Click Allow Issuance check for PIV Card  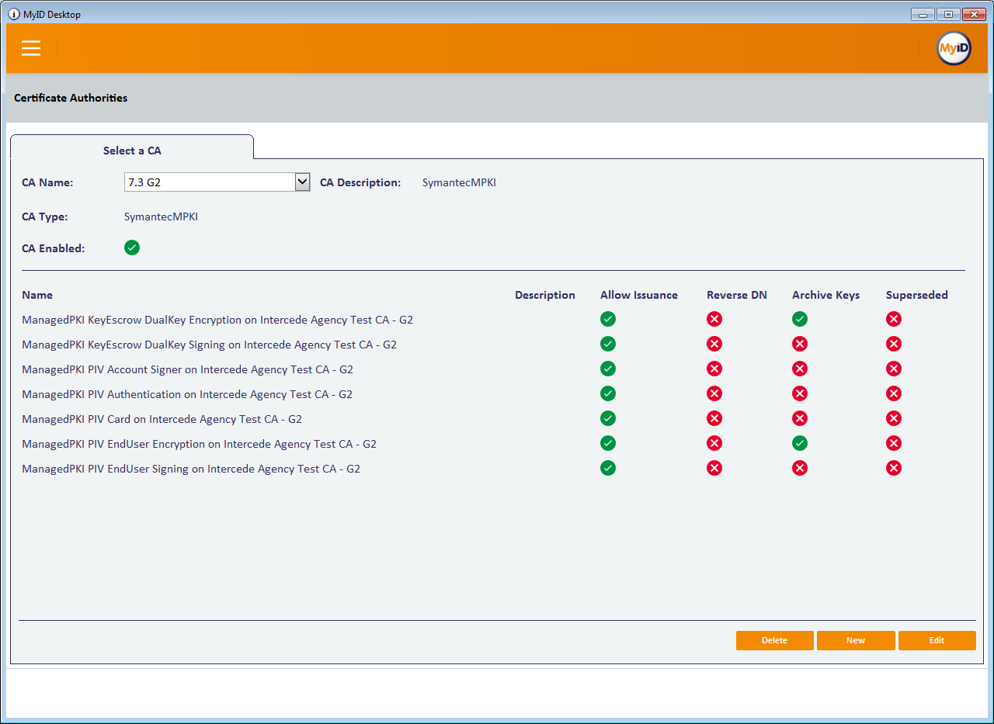click(x=608, y=418)
